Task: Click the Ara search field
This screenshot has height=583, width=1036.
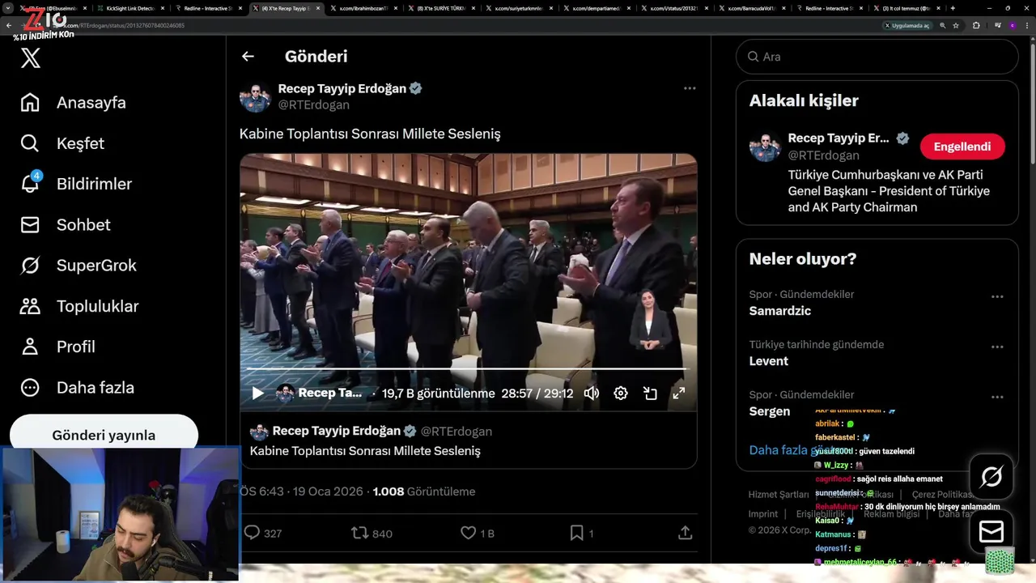Action: pos(877,57)
